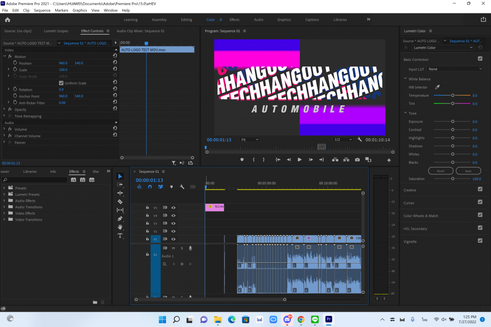Disable the HSL Secondary checkbox
The image size is (491, 327).
tap(480, 227)
